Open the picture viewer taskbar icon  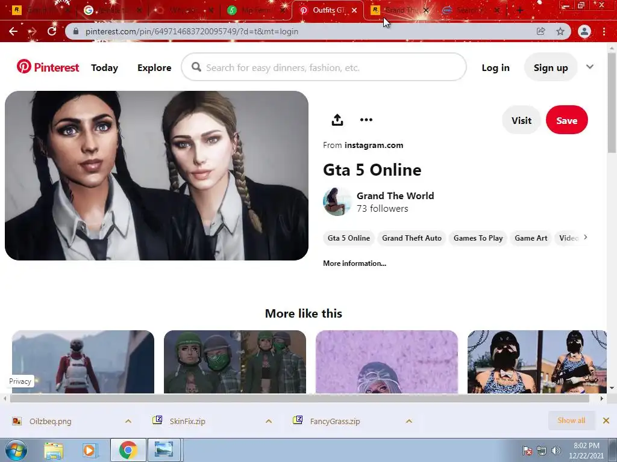(x=164, y=450)
